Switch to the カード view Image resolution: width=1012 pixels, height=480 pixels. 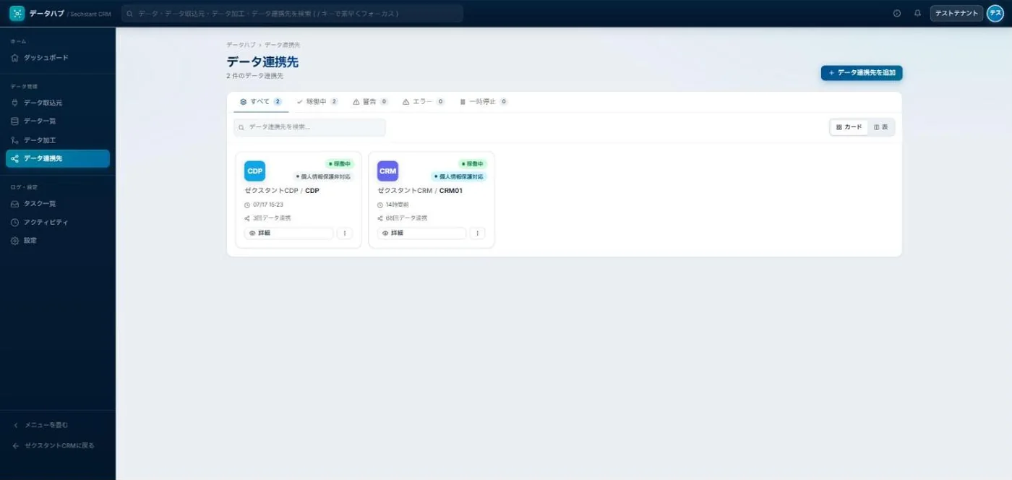point(849,127)
